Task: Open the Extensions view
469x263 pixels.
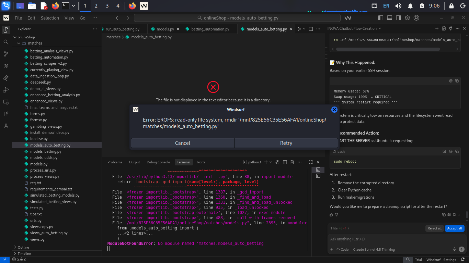Action: coord(6,114)
